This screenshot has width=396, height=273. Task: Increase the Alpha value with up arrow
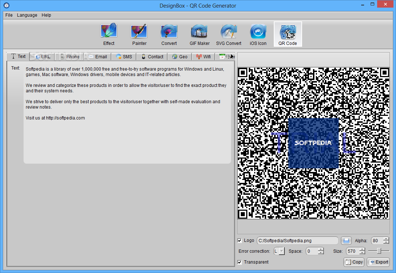pyautogui.click(x=386, y=239)
